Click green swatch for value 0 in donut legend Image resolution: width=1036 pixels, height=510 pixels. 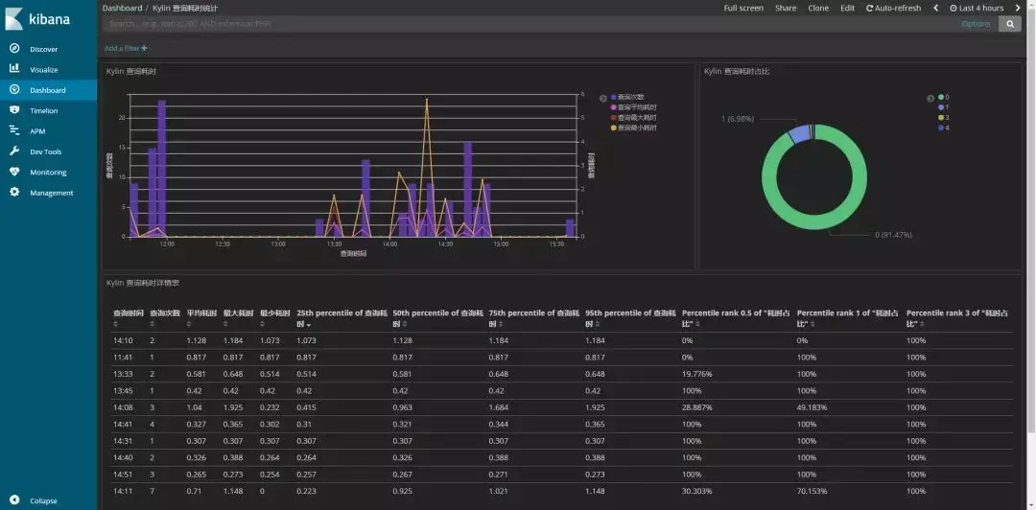click(x=941, y=97)
